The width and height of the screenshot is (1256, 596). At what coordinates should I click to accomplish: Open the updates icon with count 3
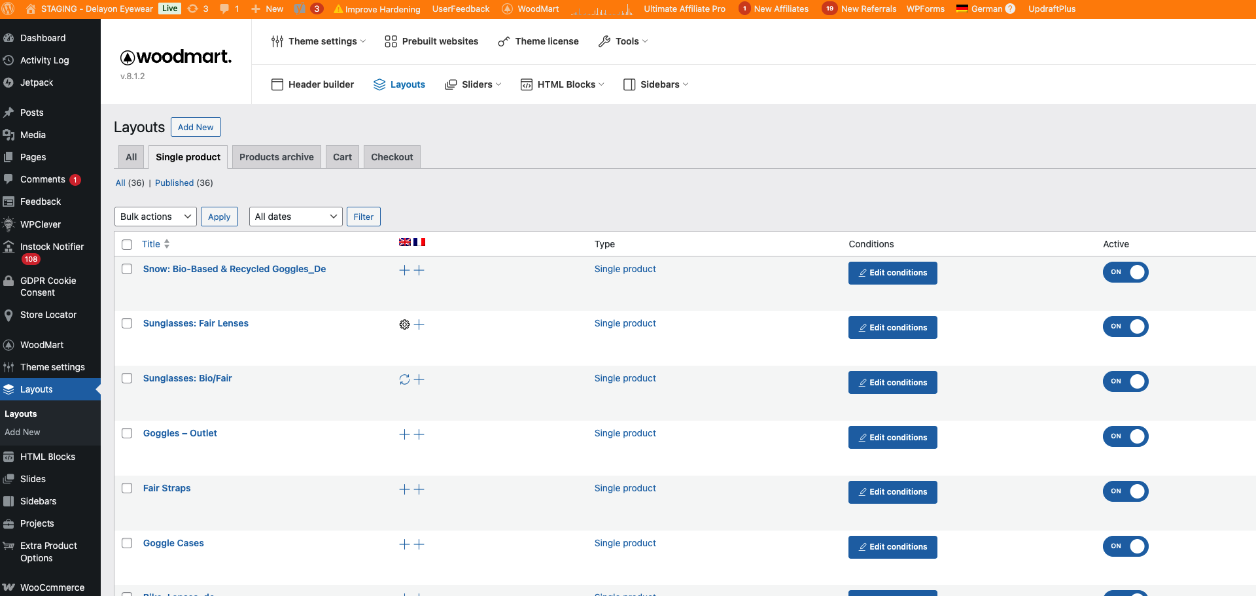pyautogui.click(x=198, y=9)
